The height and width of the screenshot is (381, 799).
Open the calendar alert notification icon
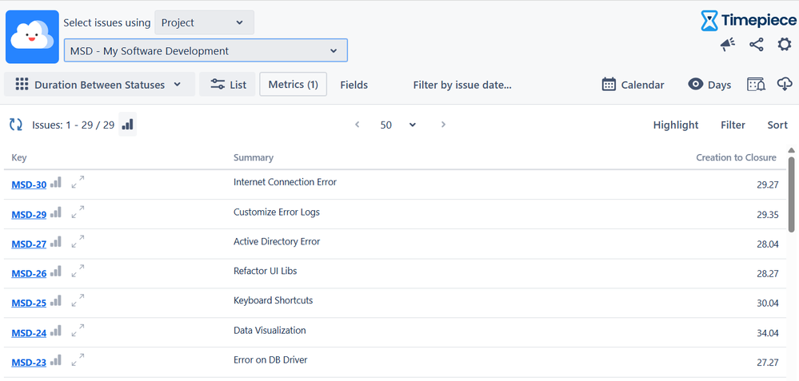point(756,85)
